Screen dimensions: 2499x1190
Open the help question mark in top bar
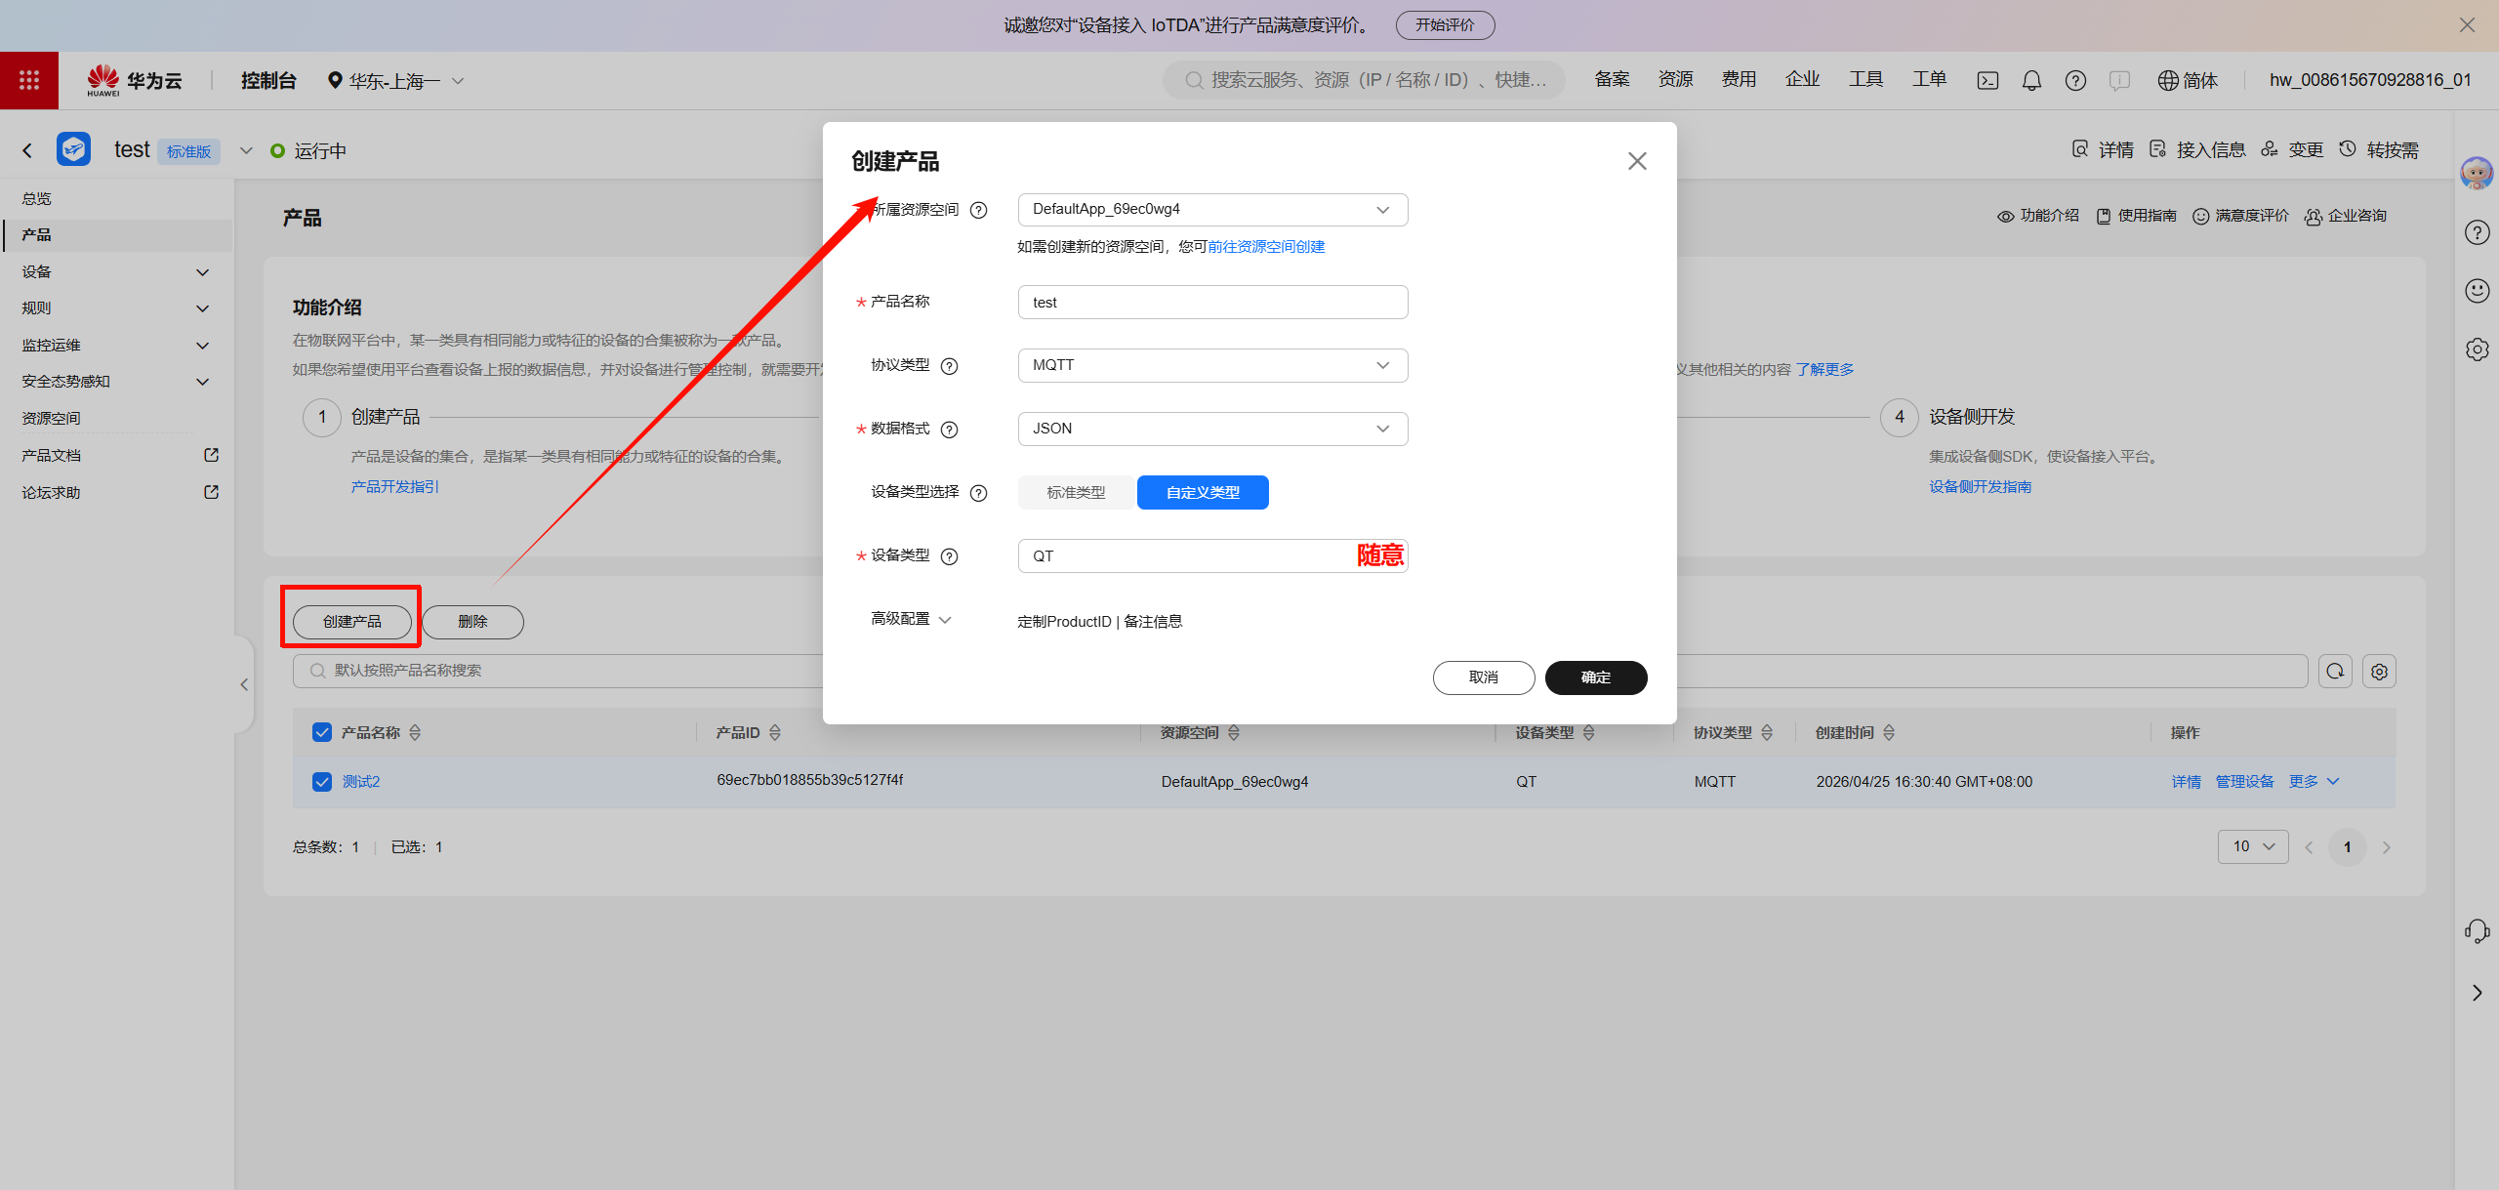point(2075,80)
